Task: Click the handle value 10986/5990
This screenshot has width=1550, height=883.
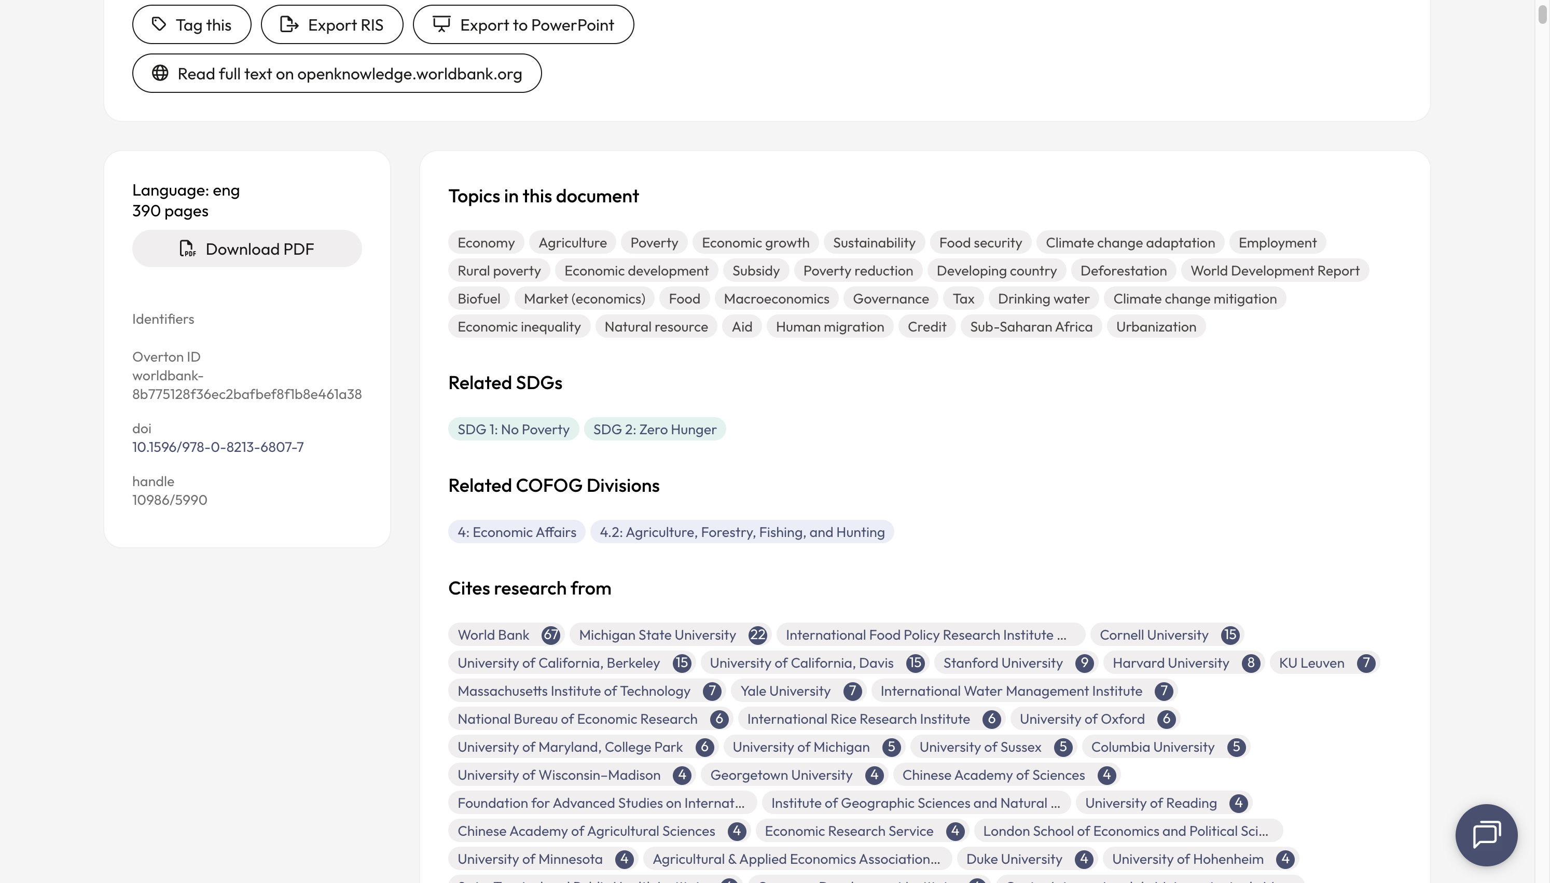Action: pos(170,500)
